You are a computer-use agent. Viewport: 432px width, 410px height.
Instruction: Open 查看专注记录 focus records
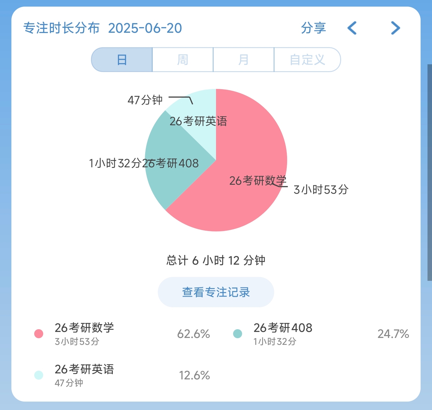[216, 292]
